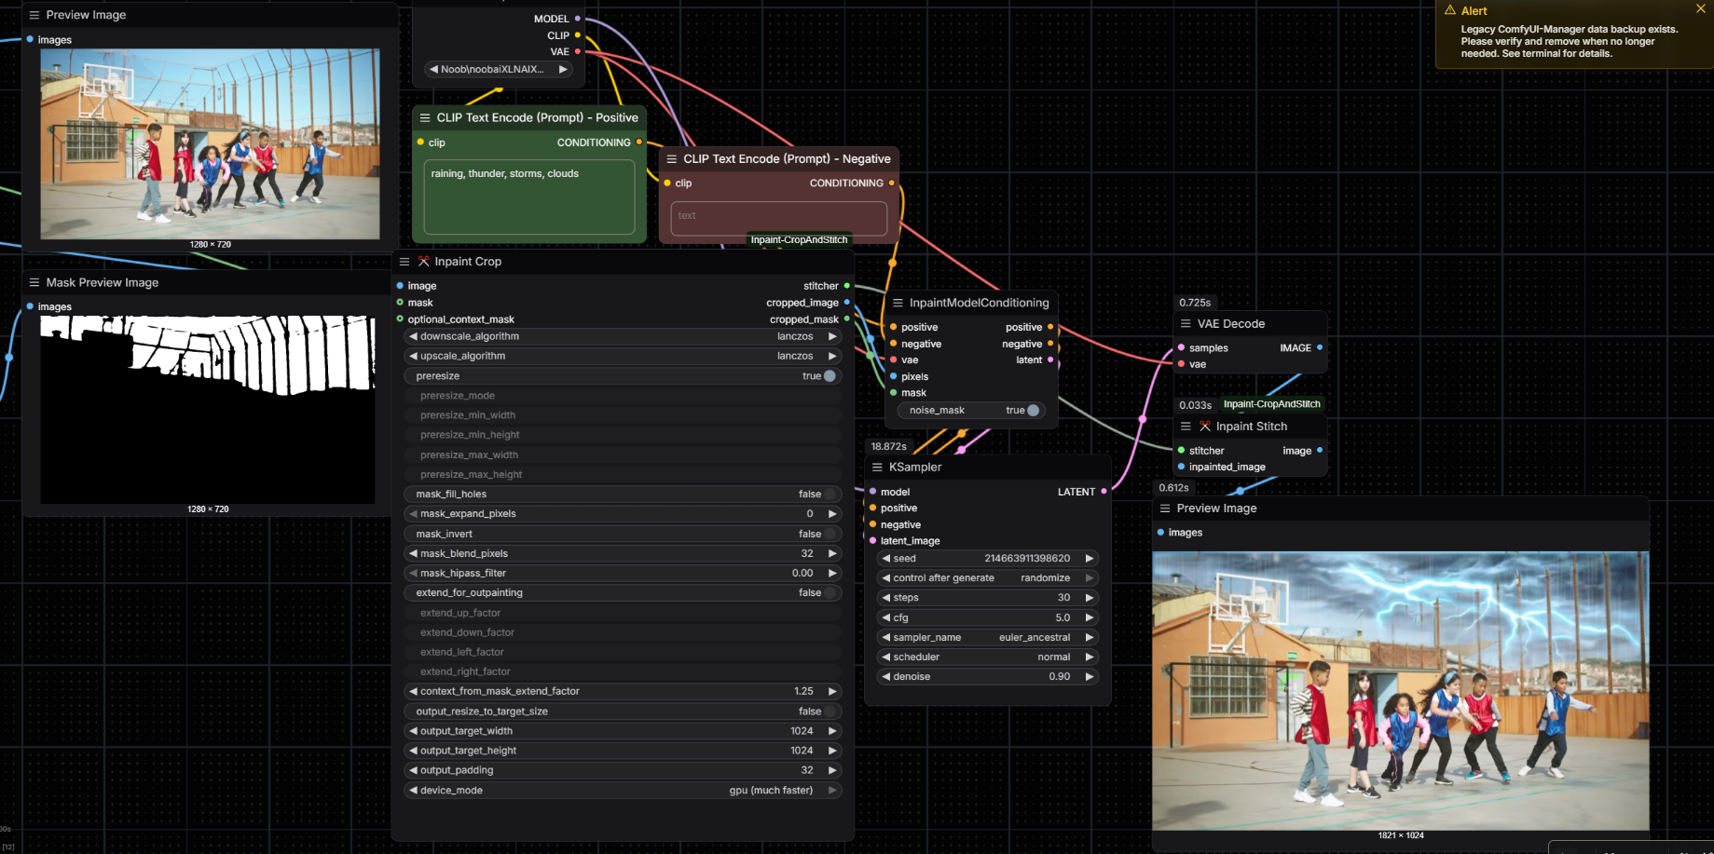Decrease the denoise value with left arrow
Image resolution: width=1714 pixels, height=854 pixels.
tap(885, 677)
